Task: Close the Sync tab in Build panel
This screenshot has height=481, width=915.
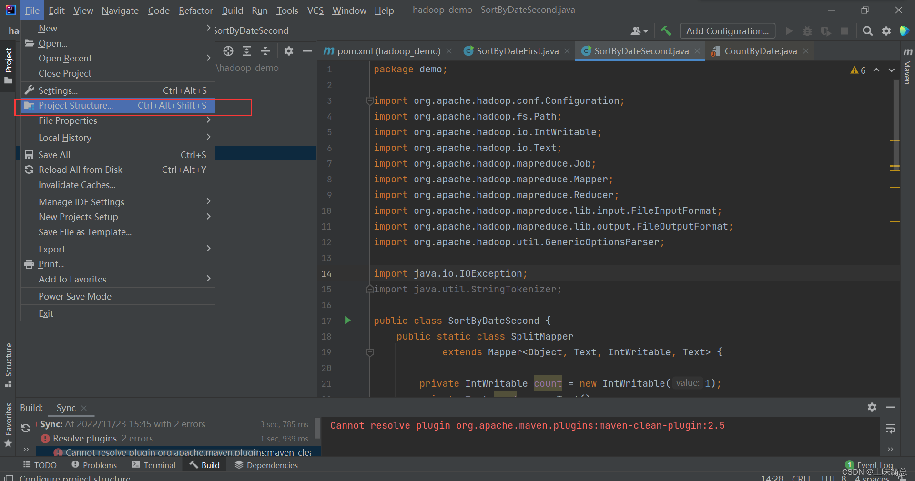Action: [x=84, y=408]
